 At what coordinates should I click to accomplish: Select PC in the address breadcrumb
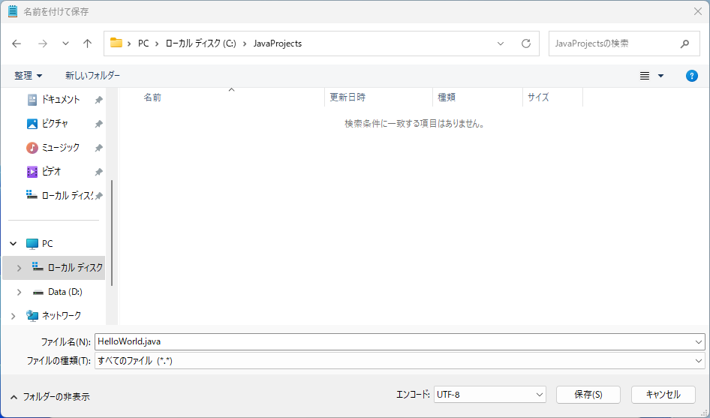[143, 44]
